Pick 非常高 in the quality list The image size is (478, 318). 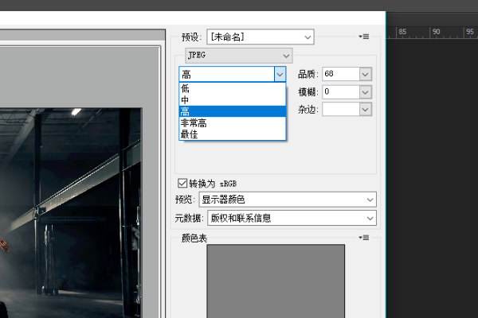pyautogui.click(x=231, y=123)
